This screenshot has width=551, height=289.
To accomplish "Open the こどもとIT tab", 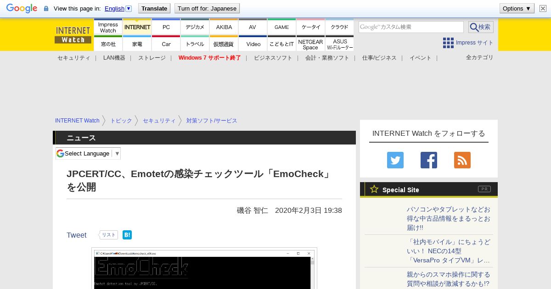I will [x=282, y=44].
